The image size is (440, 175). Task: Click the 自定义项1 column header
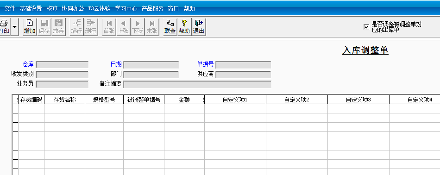point(235,100)
